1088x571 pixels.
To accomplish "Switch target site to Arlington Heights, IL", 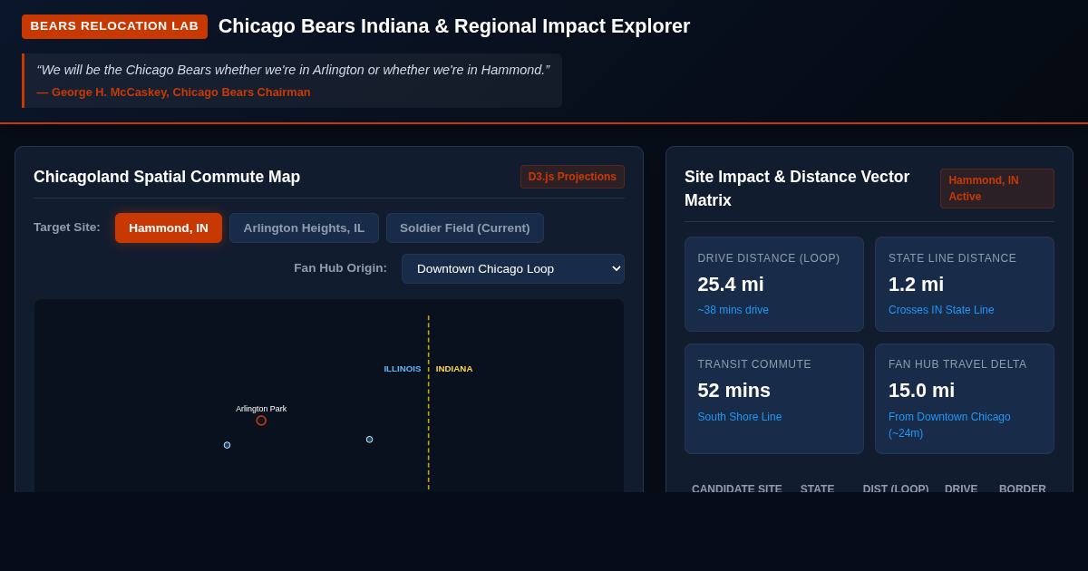I will [304, 227].
